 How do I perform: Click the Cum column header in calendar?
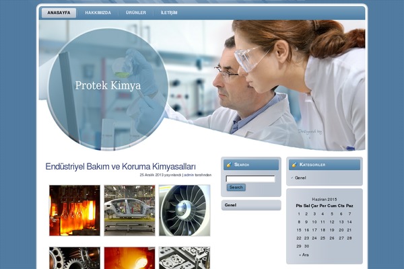coord(332,206)
